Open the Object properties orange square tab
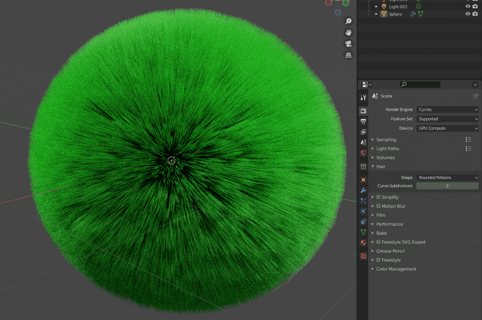Image resolution: width=482 pixels, height=320 pixels. 363,180
